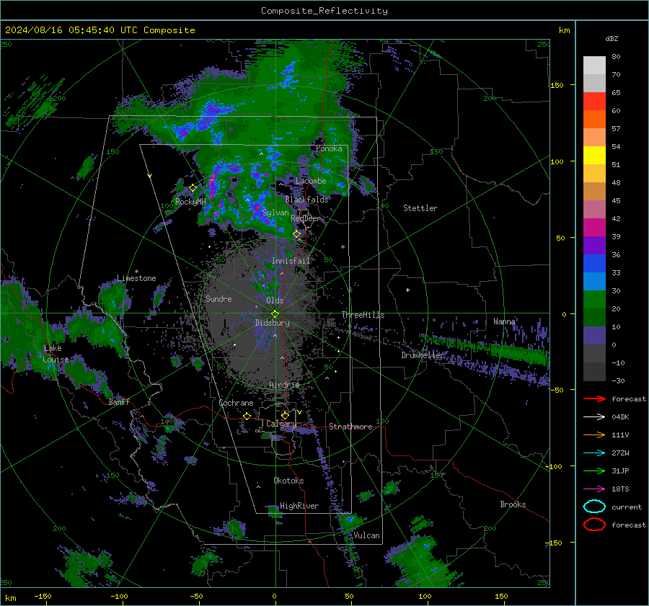Click the orange 60–57 dBZ swatch
This screenshot has height=606, width=649.
[594, 120]
